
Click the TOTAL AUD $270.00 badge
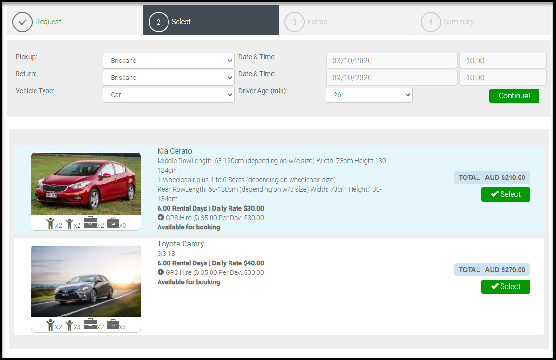492,270
